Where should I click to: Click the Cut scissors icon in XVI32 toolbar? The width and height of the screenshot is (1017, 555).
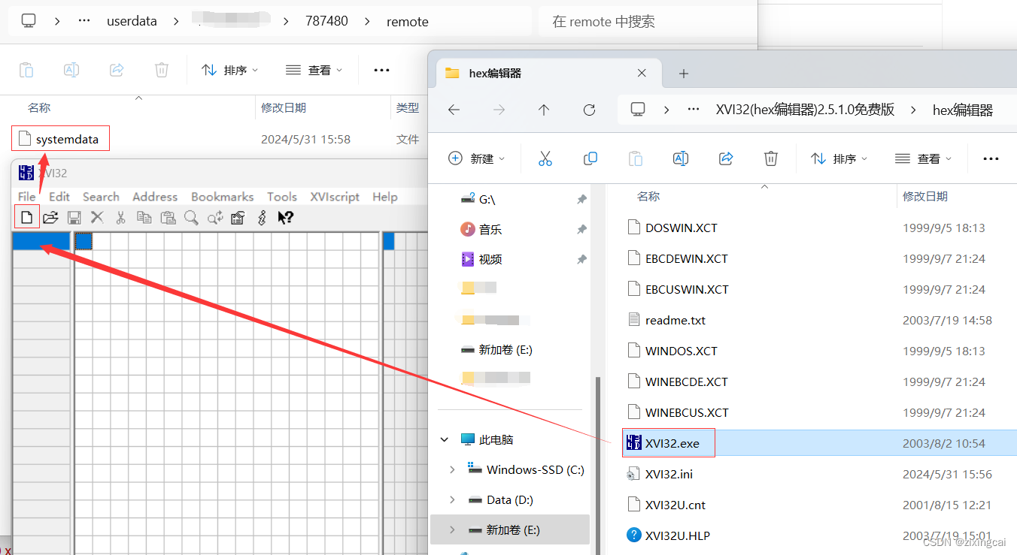click(x=120, y=218)
